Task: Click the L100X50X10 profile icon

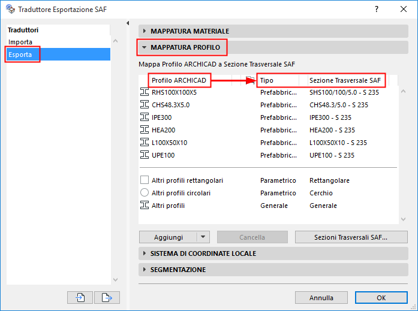Action: tap(145, 143)
